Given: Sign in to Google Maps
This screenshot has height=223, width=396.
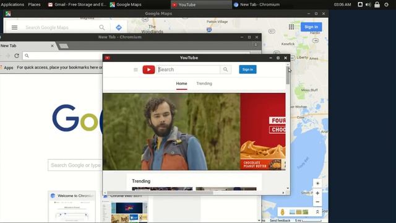Looking at the screenshot, I should click(x=311, y=27).
